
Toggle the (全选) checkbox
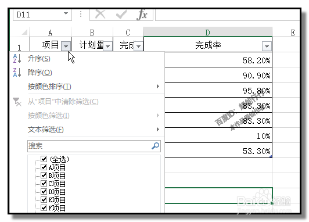click(44, 159)
